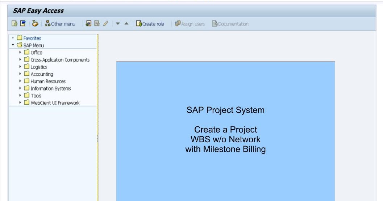
Task: Click the WebClient UI Framework folder icon
Action: (26, 102)
